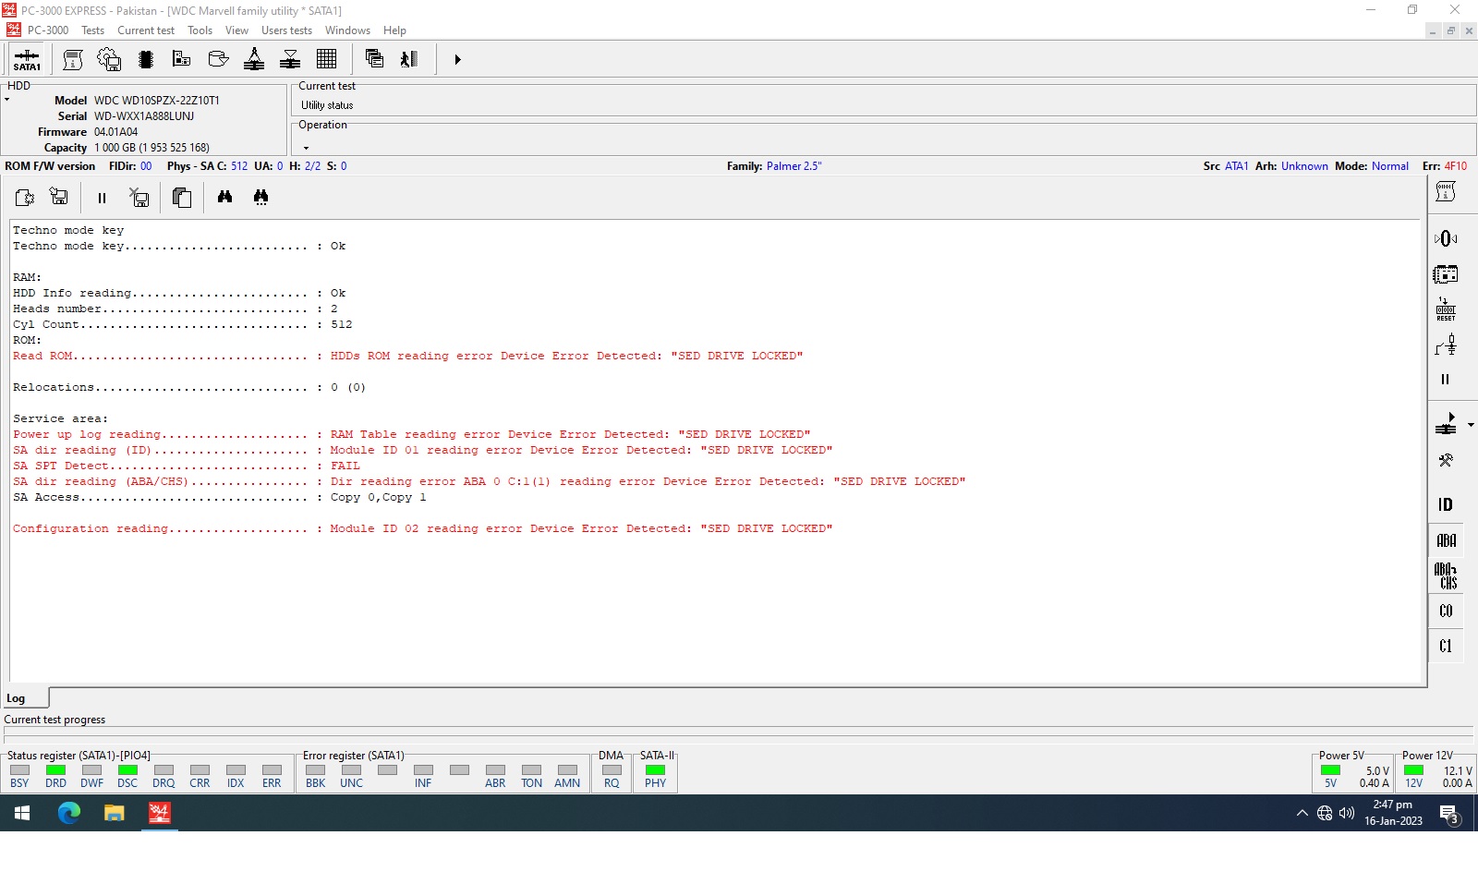The image size is (1478, 896).
Task: Click the circuit board icon in right sidebar
Action: tap(1446, 274)
